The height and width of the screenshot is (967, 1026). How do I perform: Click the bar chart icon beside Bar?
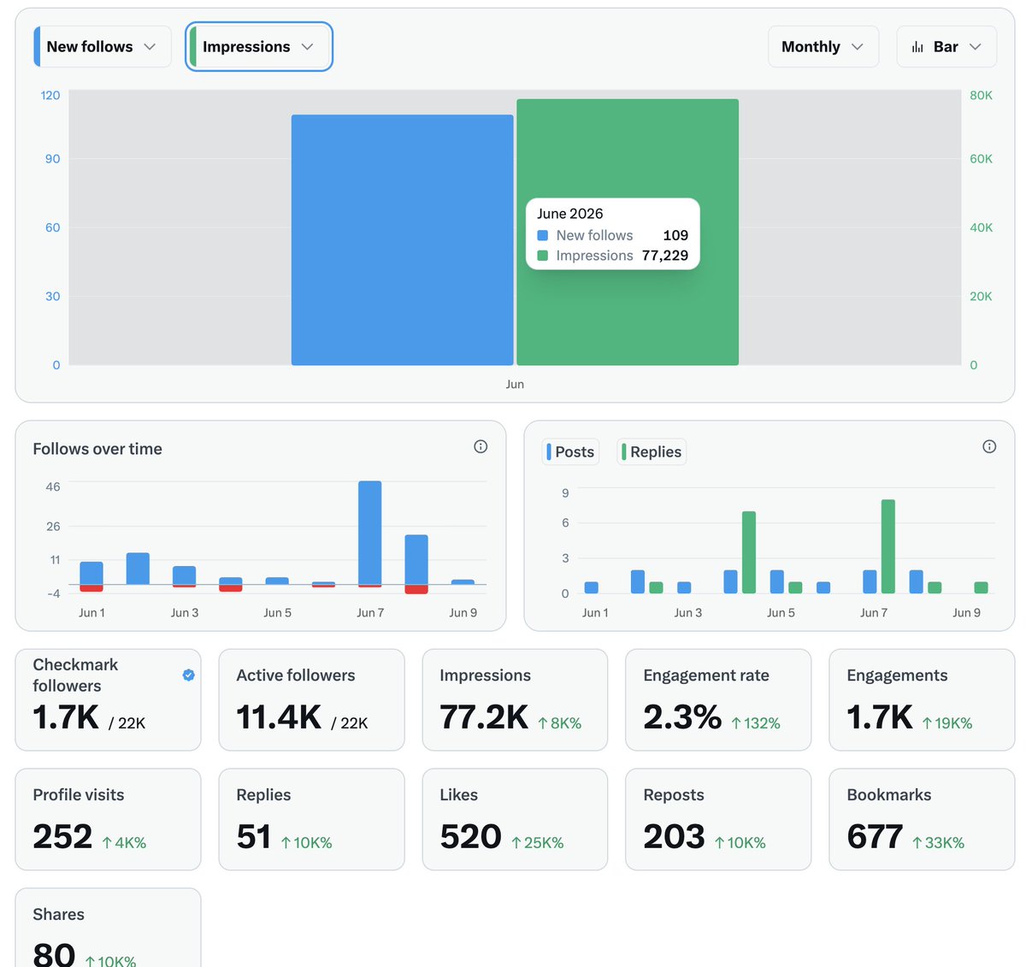[917, 47]
